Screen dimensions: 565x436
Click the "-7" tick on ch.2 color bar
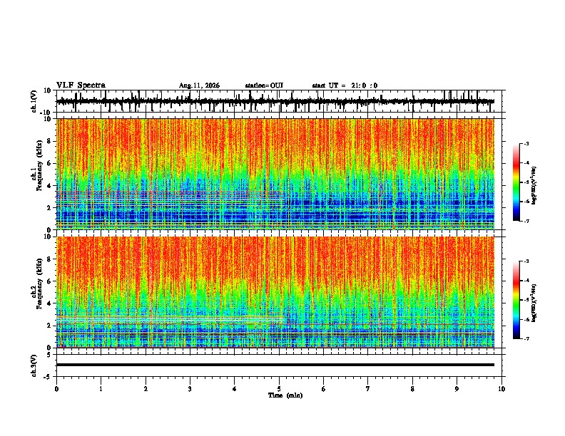click(x=526, y=338)
